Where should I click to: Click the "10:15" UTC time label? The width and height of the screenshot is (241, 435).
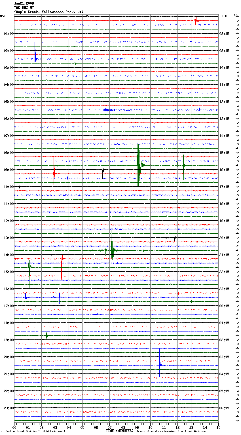click(x=224, y=68)
